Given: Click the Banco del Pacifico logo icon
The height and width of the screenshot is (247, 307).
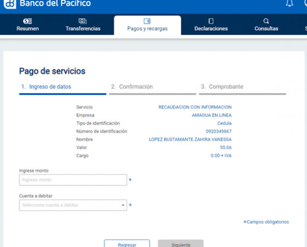Looking at the screenshot, I should [10, 4].
